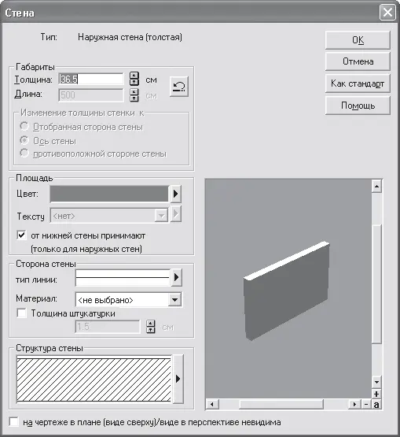
Task: Expand the Материал dropdown
Action: 175,300
